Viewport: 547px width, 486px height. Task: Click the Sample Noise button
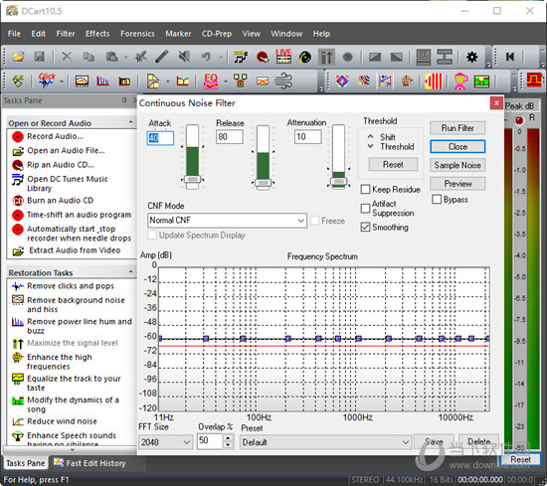pyautogui.click(x=457, y=165)
